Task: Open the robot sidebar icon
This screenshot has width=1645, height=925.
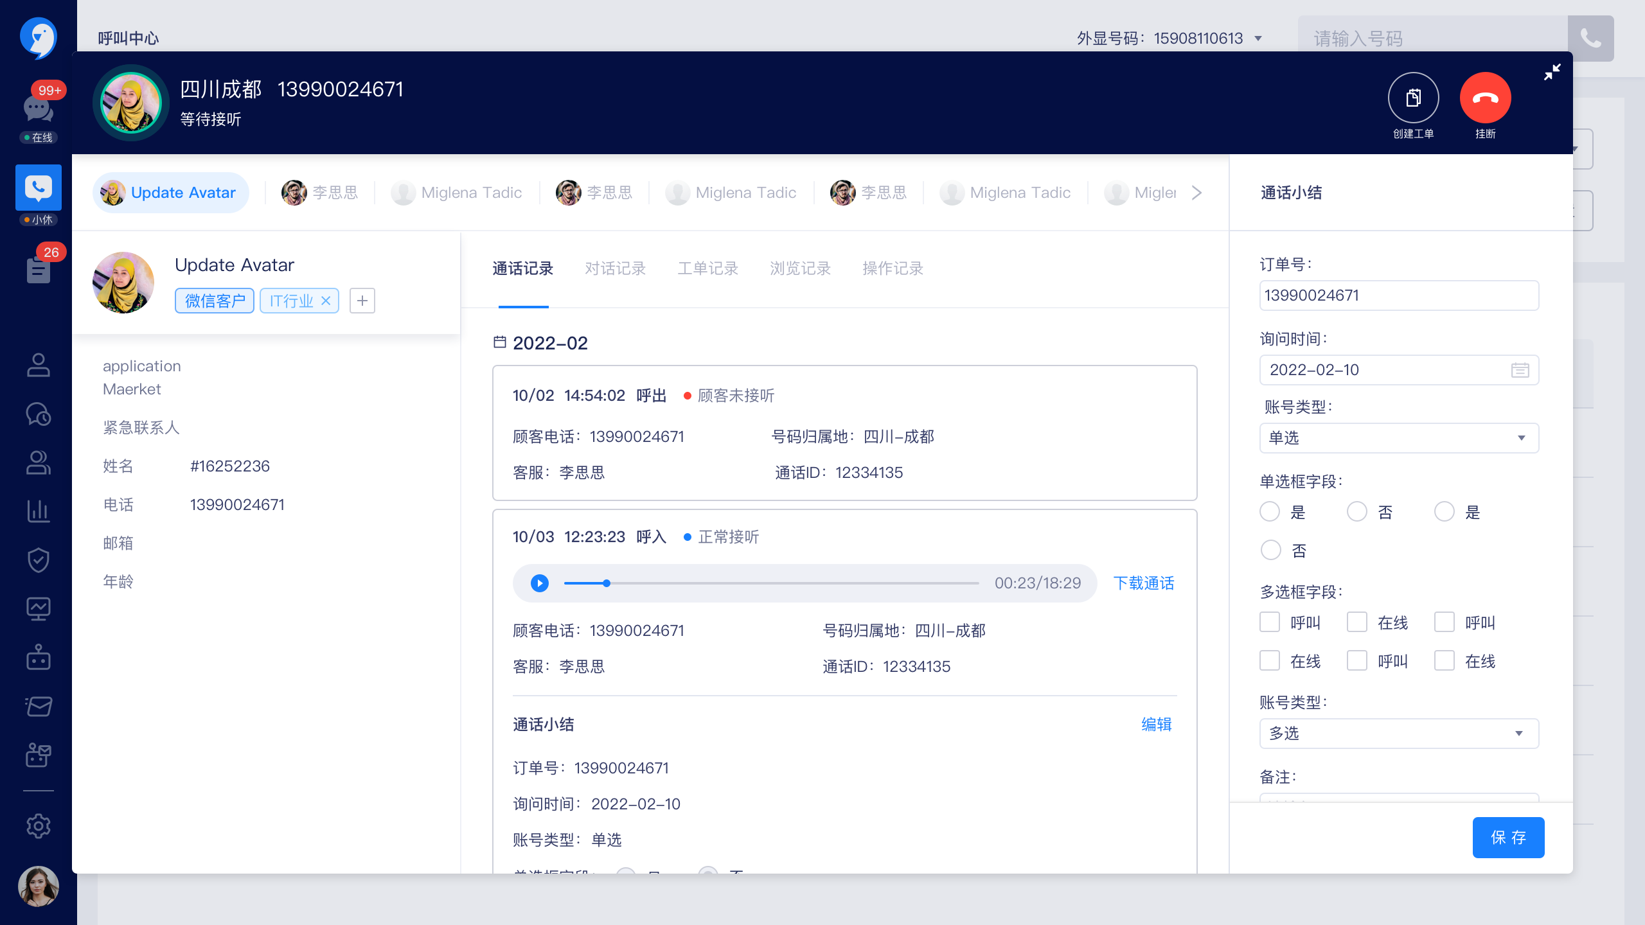Action: coord(39,657)
